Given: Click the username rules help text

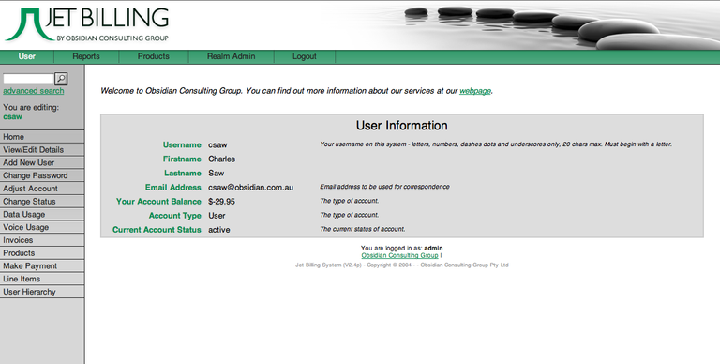Looking at the screenshot, I should 496,144.
